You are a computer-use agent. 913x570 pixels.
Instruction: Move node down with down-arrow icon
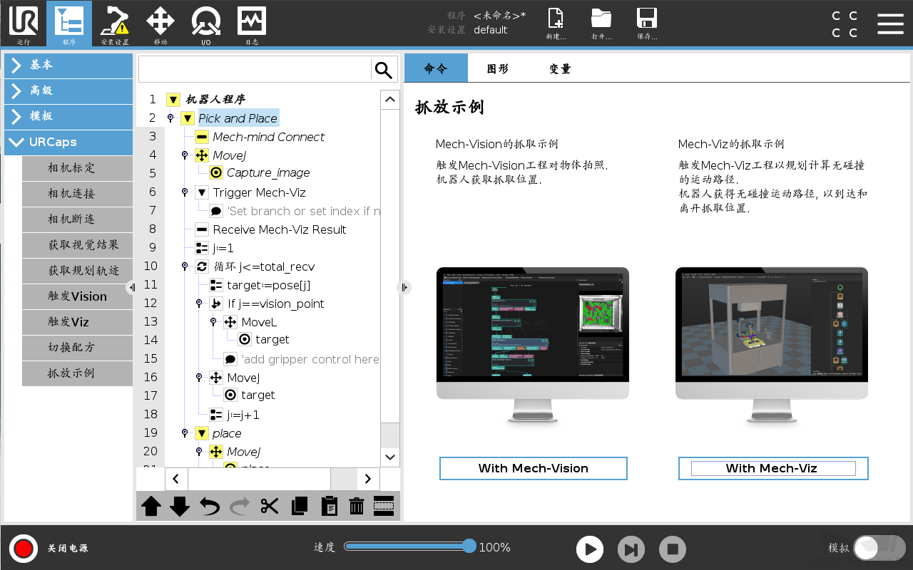coord(180,507)
